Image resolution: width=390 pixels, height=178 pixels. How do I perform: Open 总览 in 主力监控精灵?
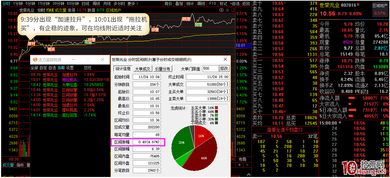(88, 68)
